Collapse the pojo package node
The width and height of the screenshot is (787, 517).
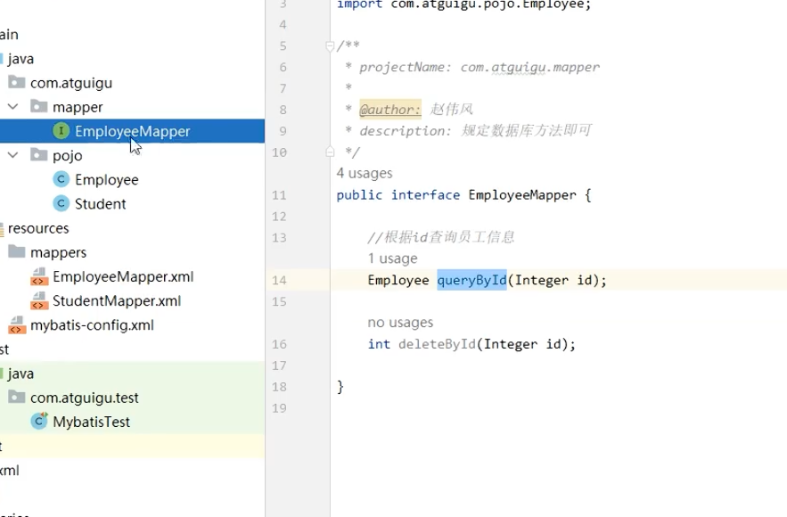(x=12, y=155)
